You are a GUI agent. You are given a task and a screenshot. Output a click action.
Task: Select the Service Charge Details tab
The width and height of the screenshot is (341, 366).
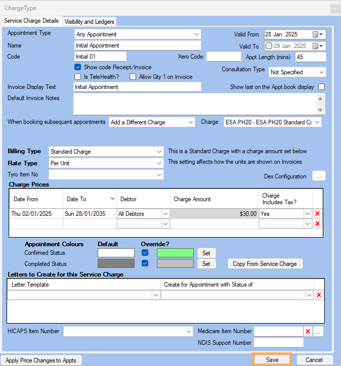pyautogui.click(x=31, y=21)
